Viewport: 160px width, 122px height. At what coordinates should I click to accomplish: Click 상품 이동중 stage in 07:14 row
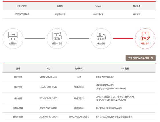pyautogui.click(x=18, y=108)
